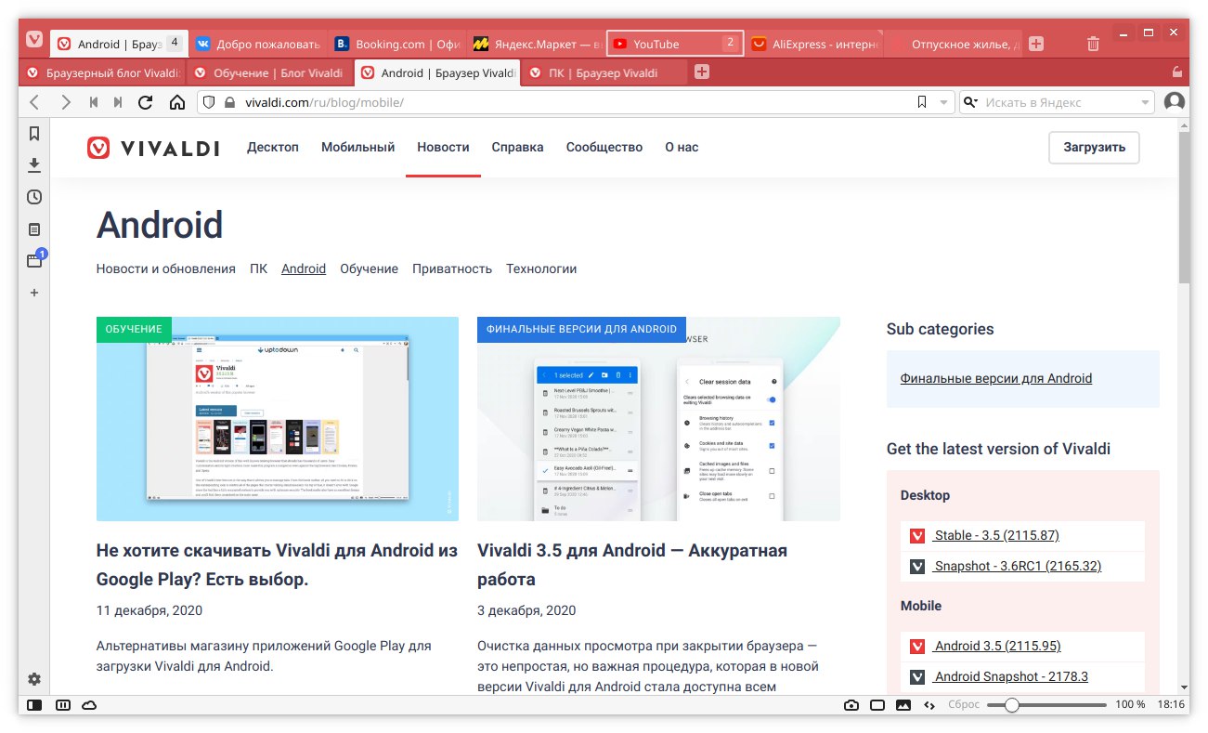The width and height of the screenshot is (1208, 733).
Task: Click the zoom slider handle
Action: tap(1012, 705)
